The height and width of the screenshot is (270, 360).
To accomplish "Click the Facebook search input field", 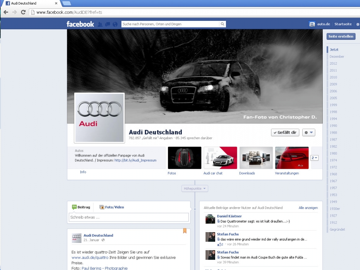I will coord(170,24).
